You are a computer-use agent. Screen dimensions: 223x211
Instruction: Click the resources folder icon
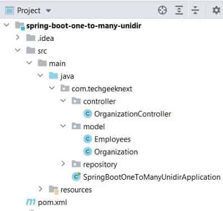point(54,190)
